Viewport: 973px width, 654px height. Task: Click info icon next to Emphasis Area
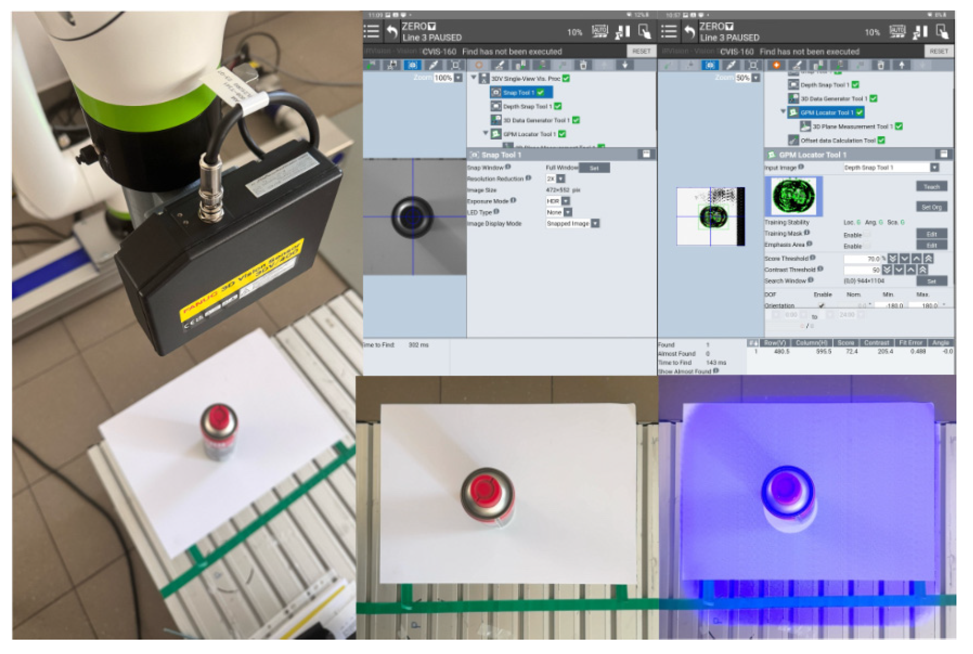[809, 244]
